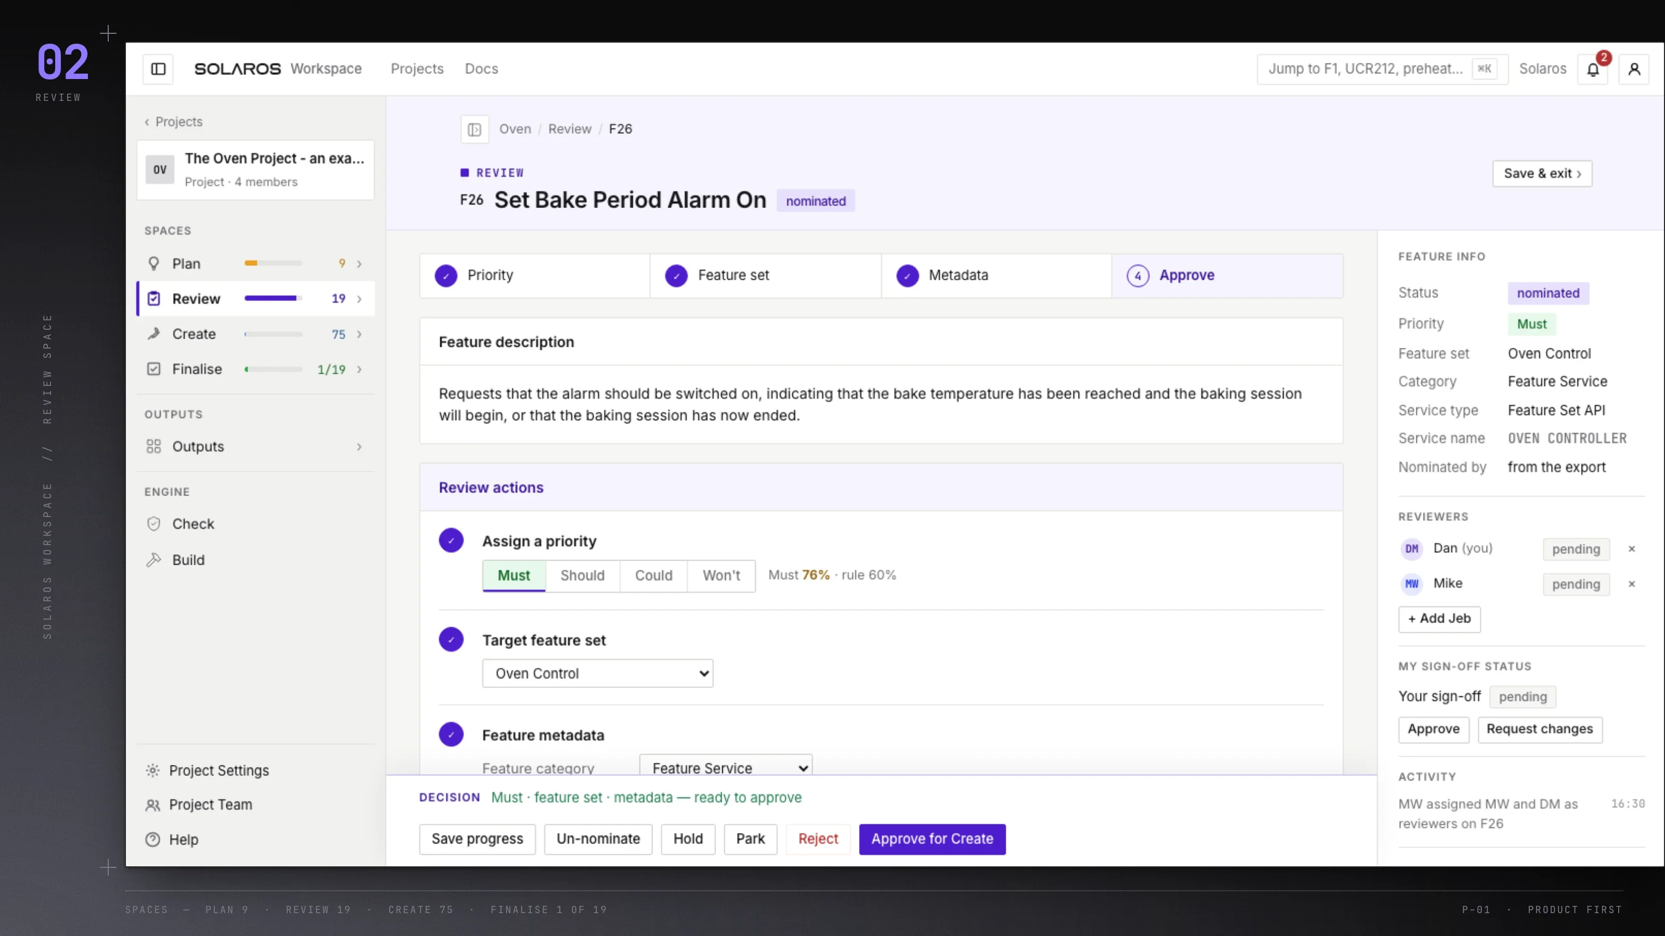Click the DM reviewer avatar

tap(1412, 549)
